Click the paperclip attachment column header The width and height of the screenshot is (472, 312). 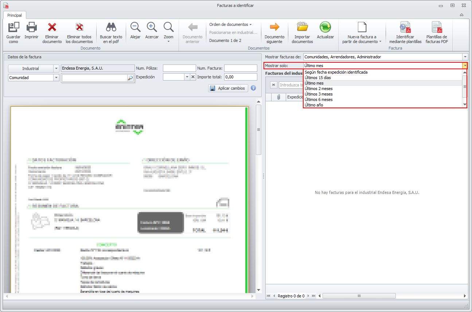[x=278, y=97]
